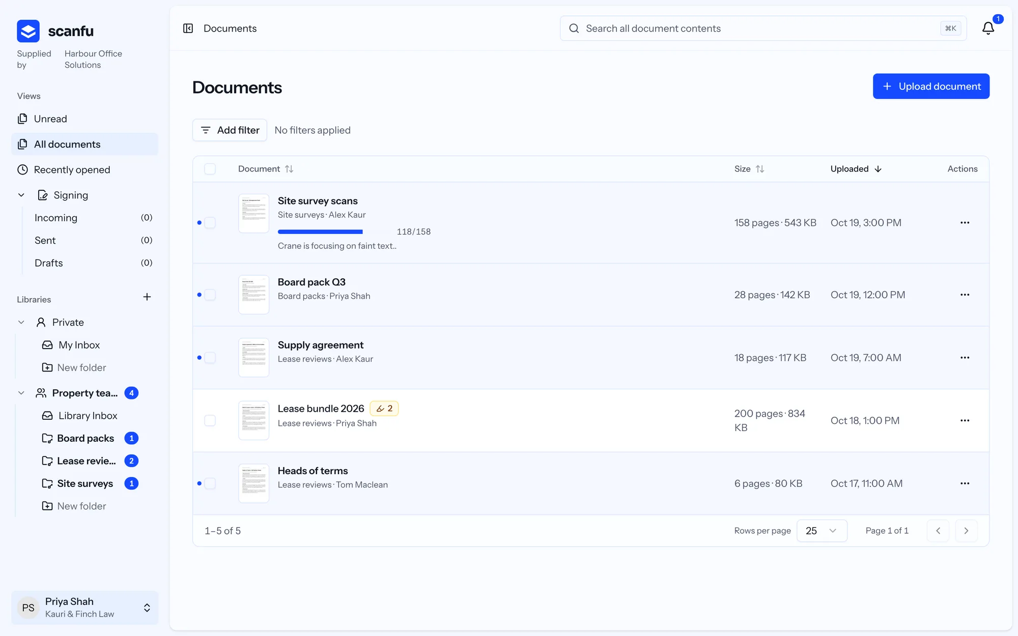This screenshot has height=636, width=1018.
Task: Click the signature badge on Lease bundle 2026
Action: [384, 409]
